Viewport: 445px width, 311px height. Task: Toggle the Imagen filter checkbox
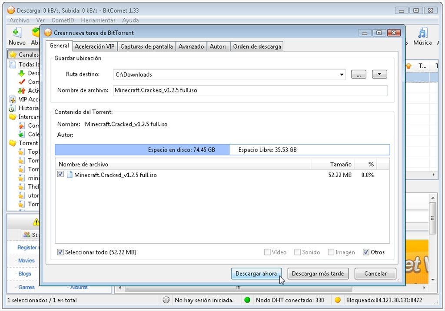[331, 252]
